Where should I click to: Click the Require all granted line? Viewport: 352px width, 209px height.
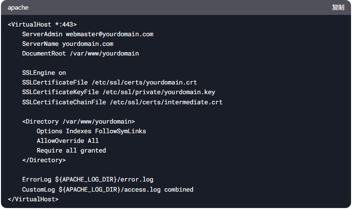coord(71,151)
